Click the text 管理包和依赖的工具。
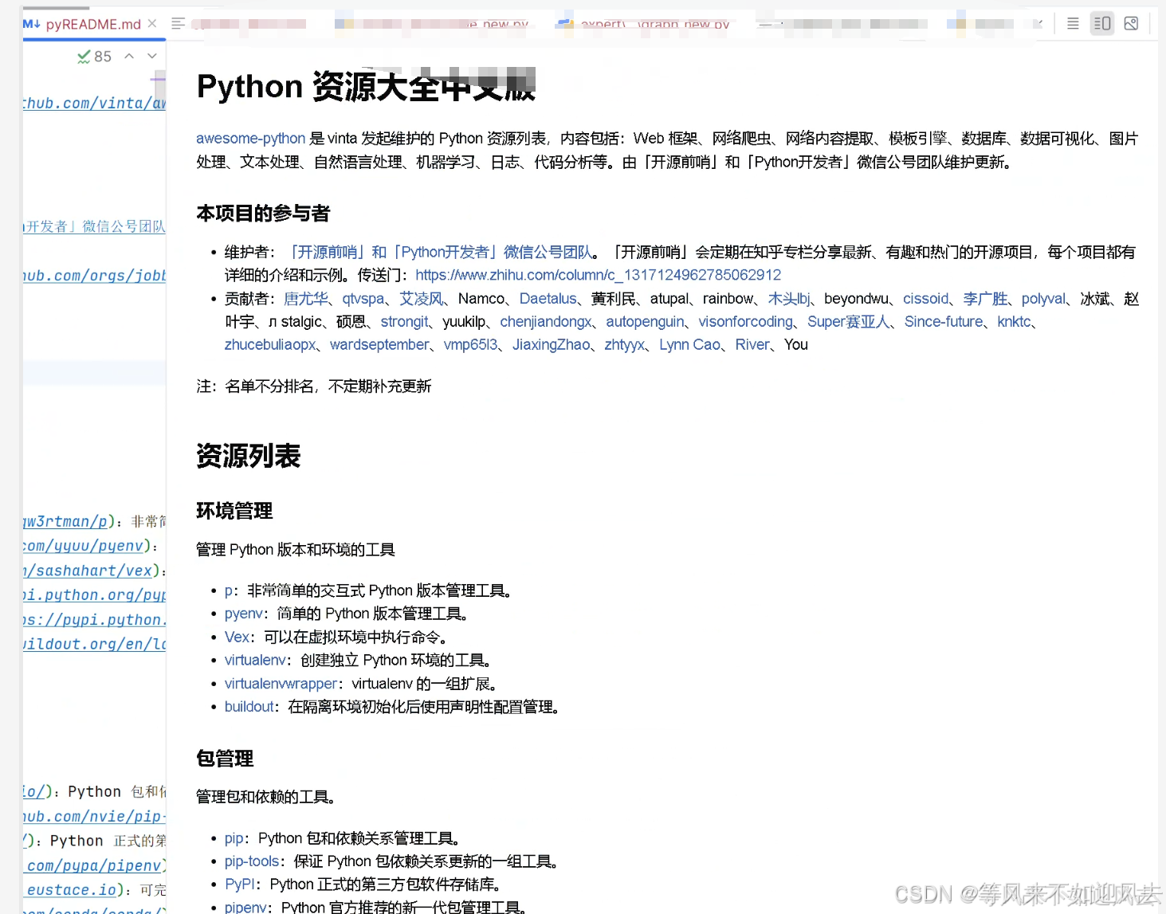Viewport: 1166px width, 914px height. pyautogui.click(x=265, y=798)
